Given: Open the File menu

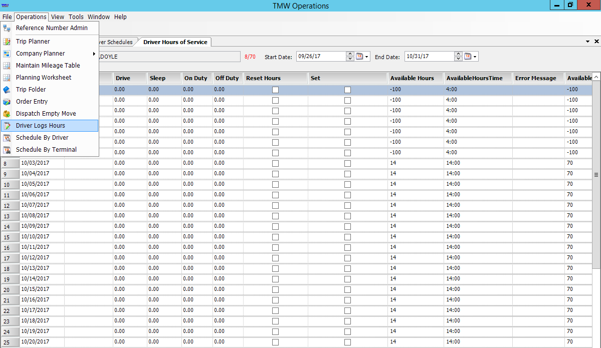Looking at the screenshot, I should [x=7, y=17].
